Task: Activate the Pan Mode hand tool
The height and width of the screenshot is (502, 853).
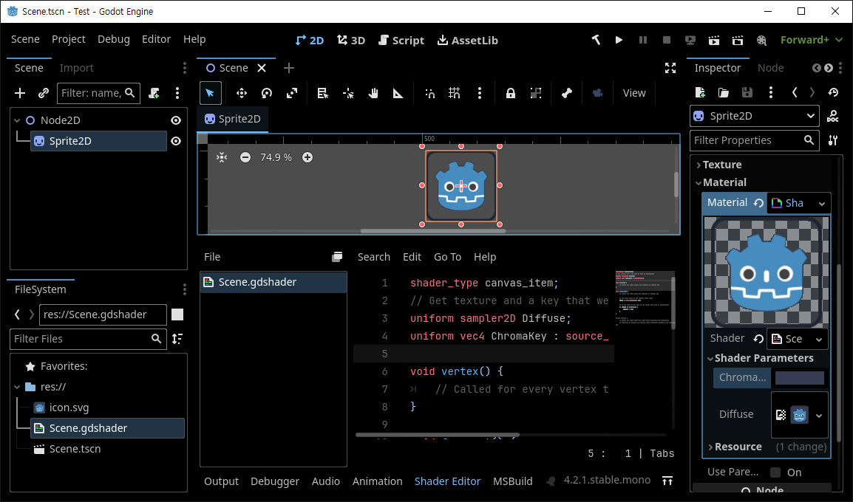Action: [373, 93]
